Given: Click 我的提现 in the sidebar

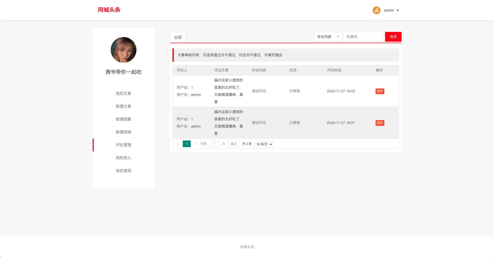Looking at the screenshot, I should (x=124, y=171).
